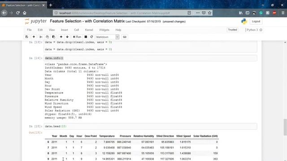Image resolution: width=287 pixels, height=161 pixels.
Task: Click the Wind Direction column header
Action: coord(165,136)
